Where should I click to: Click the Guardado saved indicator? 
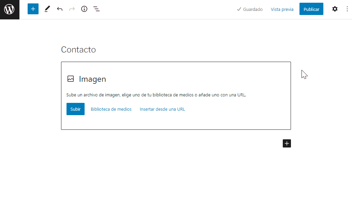(250, 9)
